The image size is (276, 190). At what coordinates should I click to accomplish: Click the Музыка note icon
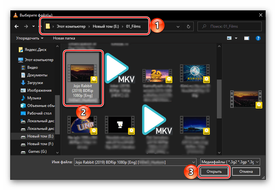coord(23,98)
